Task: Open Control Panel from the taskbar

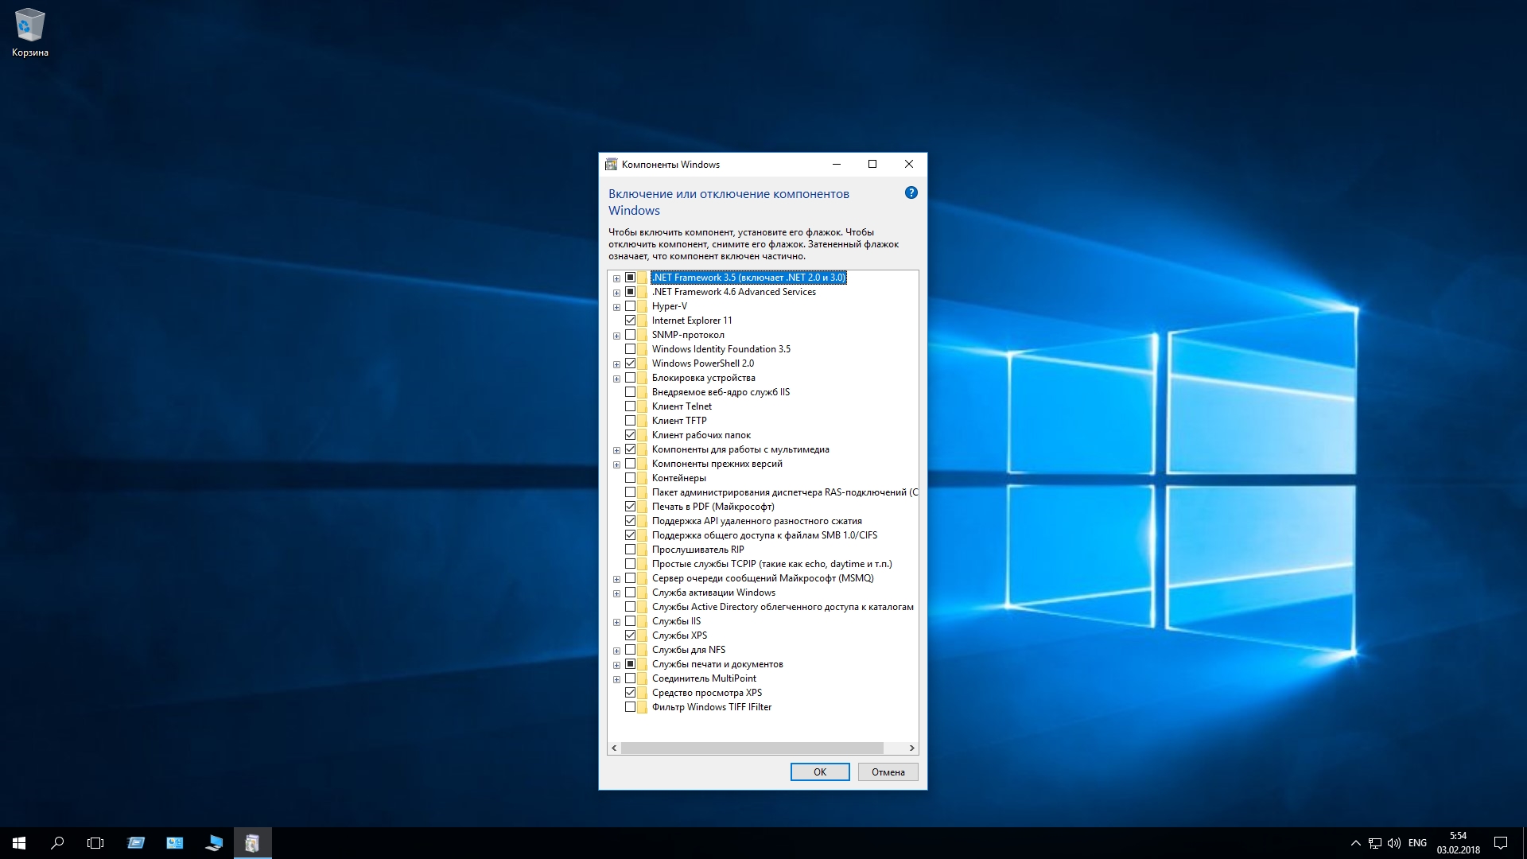Action: (175, 843)
